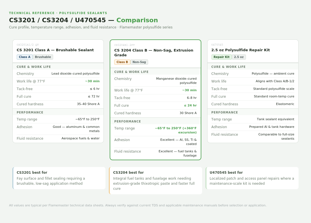The image size is (311, 223).
Task: Click 'Good — aluminum & common metals' adhesion value
Action: click(x=76, y=129)
